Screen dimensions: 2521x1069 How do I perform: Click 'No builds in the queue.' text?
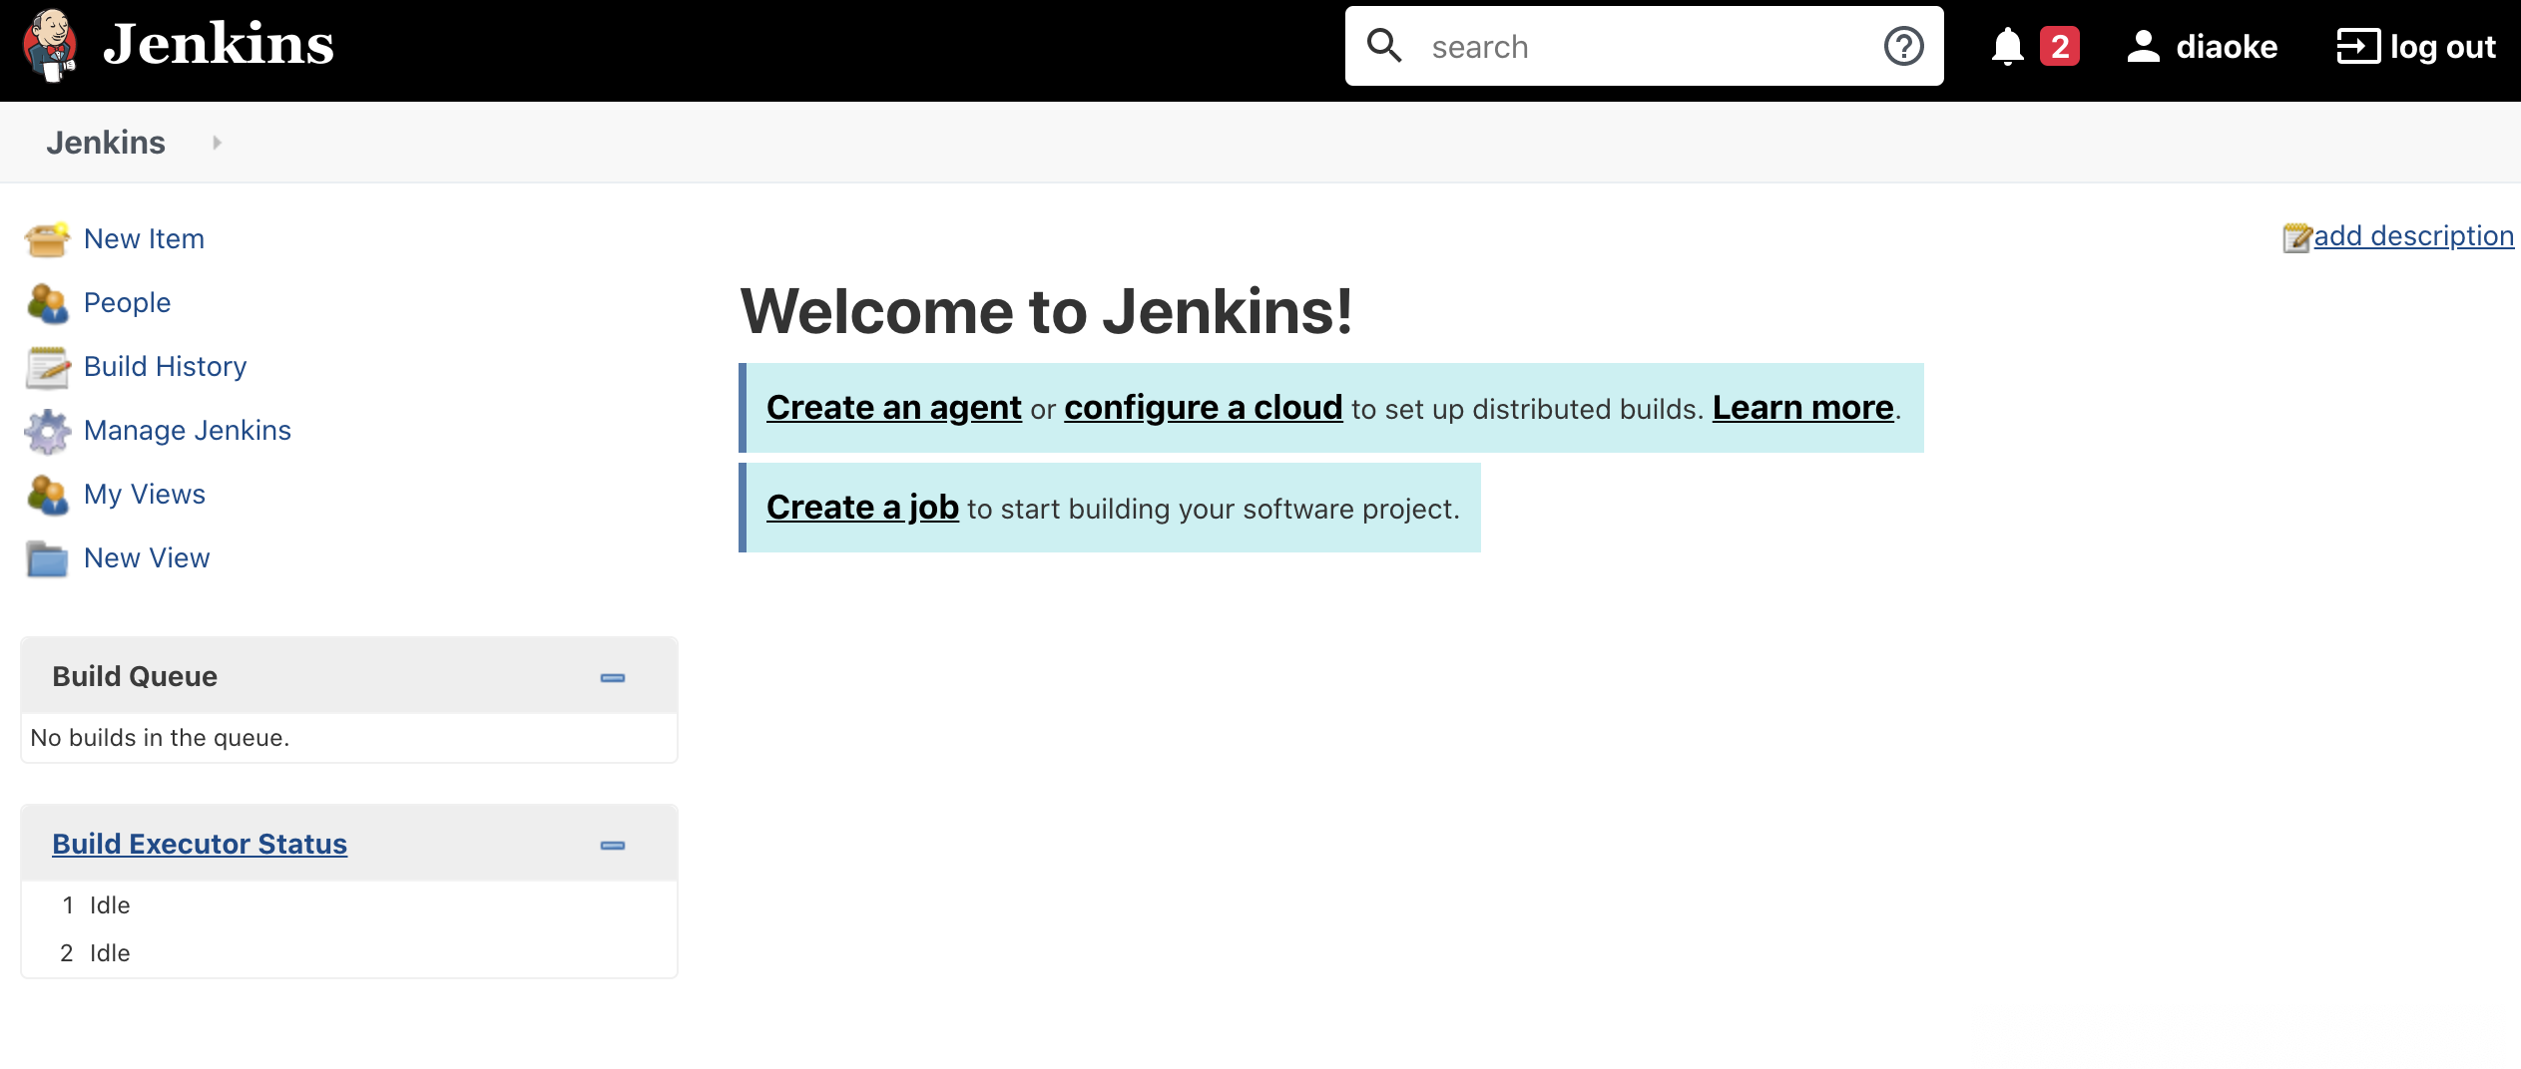click(160, 738)
